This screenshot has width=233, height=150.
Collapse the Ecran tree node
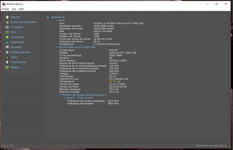tap(57, 20)
